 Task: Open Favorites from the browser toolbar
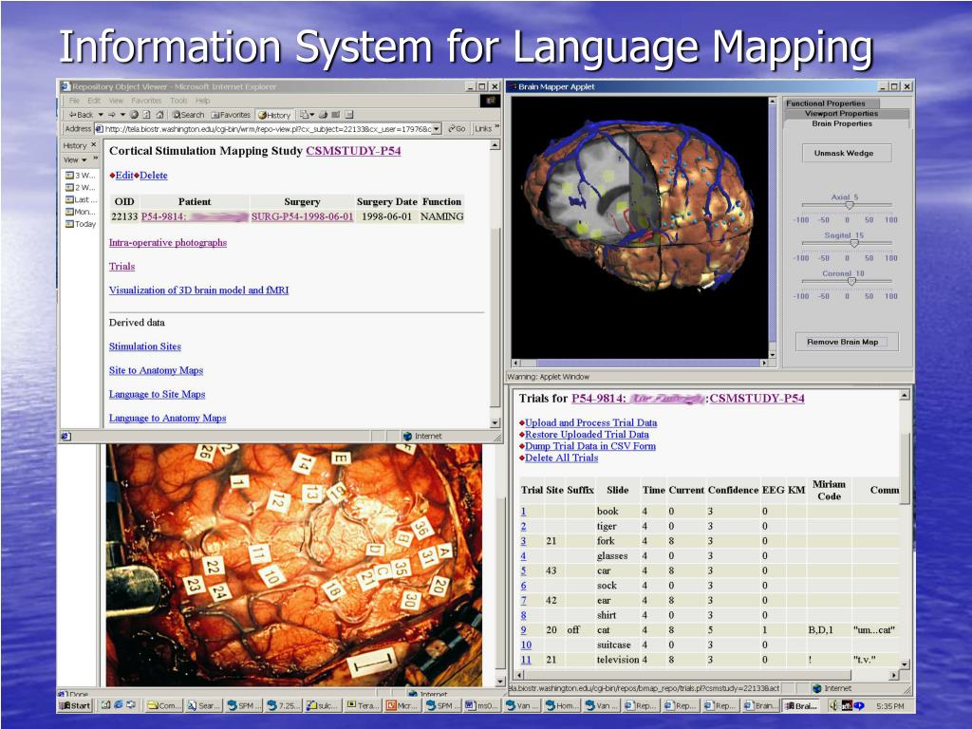tap(231, 115)
